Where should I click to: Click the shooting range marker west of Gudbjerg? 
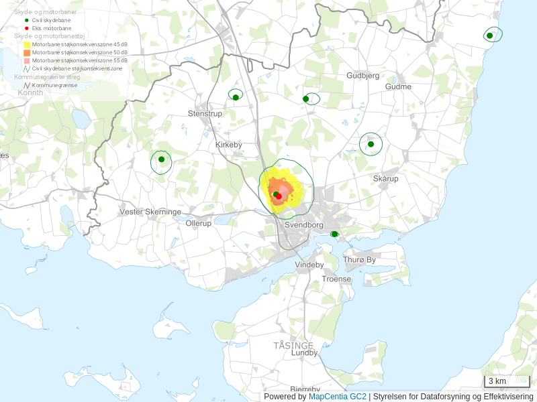tap(306, 99)
